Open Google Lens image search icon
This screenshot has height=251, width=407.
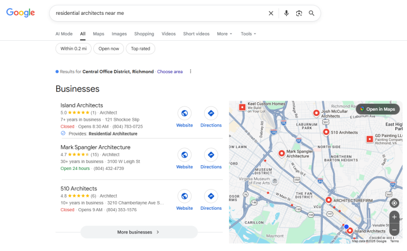(299, 13)
